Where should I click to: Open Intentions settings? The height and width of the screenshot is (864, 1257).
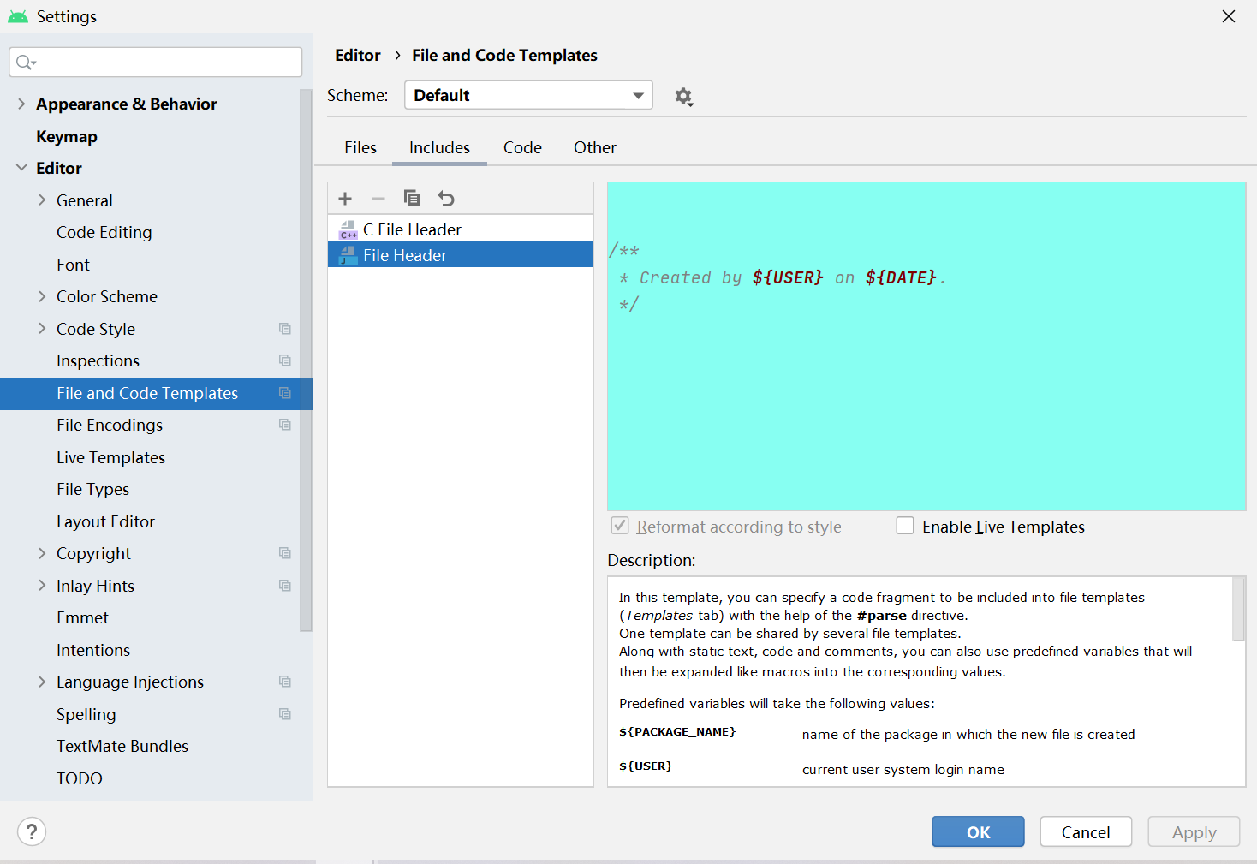(93, 650)
